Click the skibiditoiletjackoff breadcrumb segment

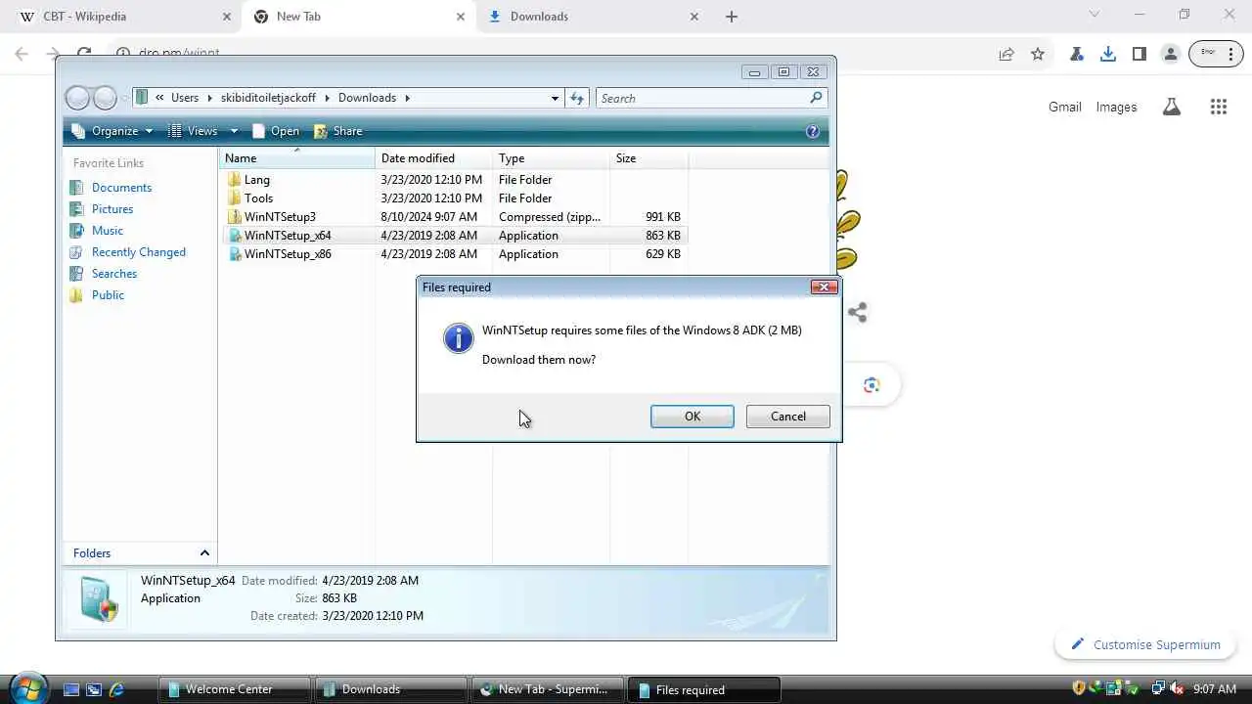click(x=269, y=98)
